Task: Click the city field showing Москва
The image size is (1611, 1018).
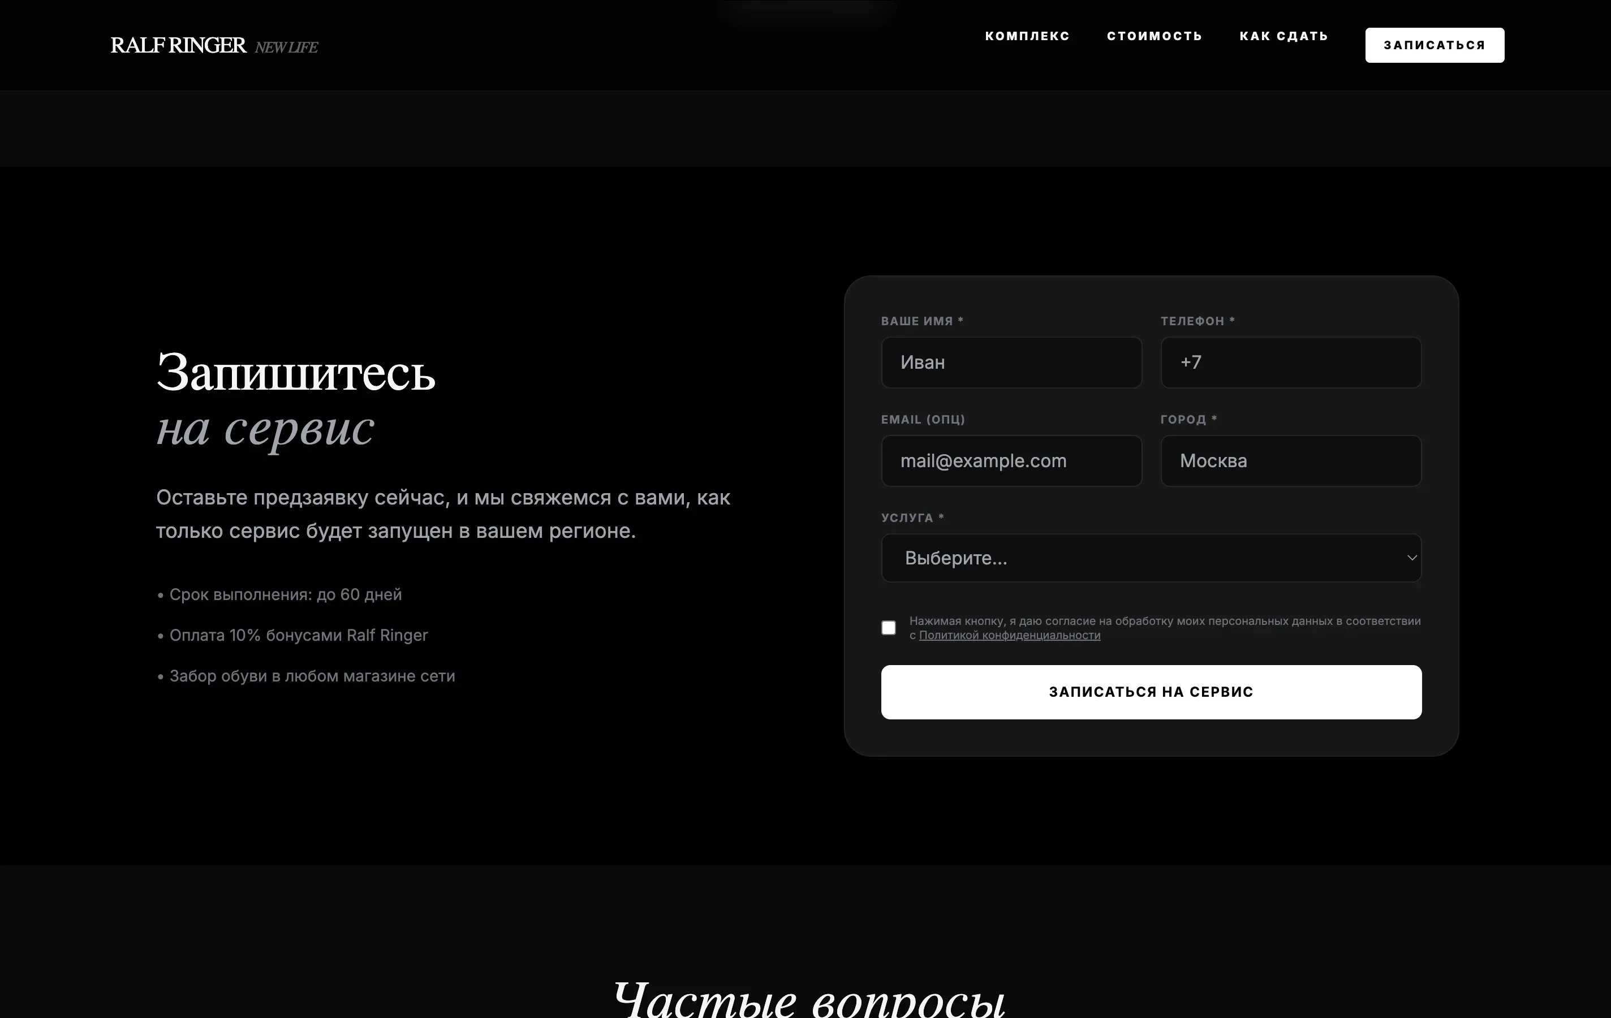Action: tap(1290, 461)
